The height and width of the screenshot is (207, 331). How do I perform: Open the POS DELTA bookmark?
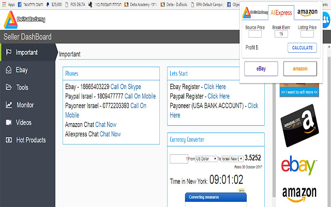coord(75,5)
